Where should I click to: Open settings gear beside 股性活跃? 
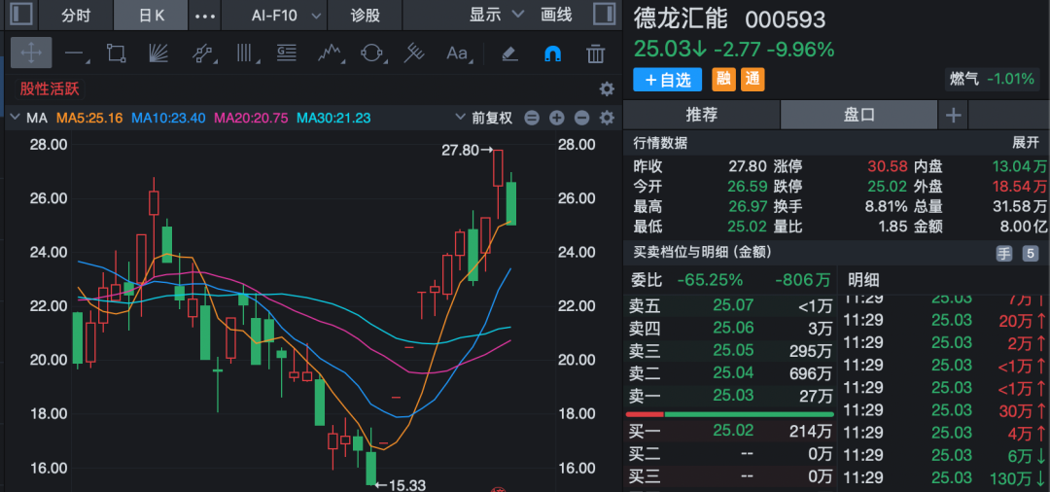tap(607, 89)
